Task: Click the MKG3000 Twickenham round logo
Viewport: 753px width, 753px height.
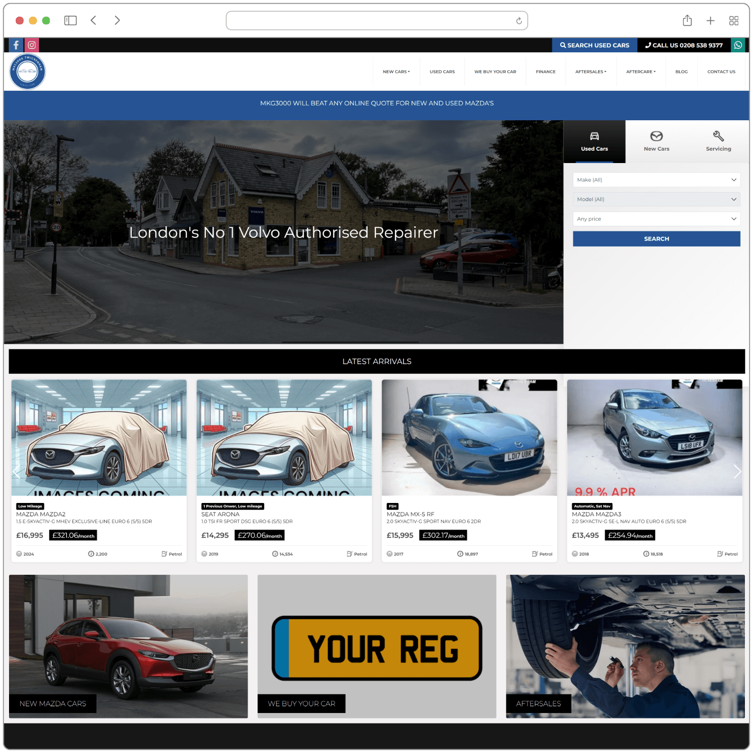Action: coord(28,71)
